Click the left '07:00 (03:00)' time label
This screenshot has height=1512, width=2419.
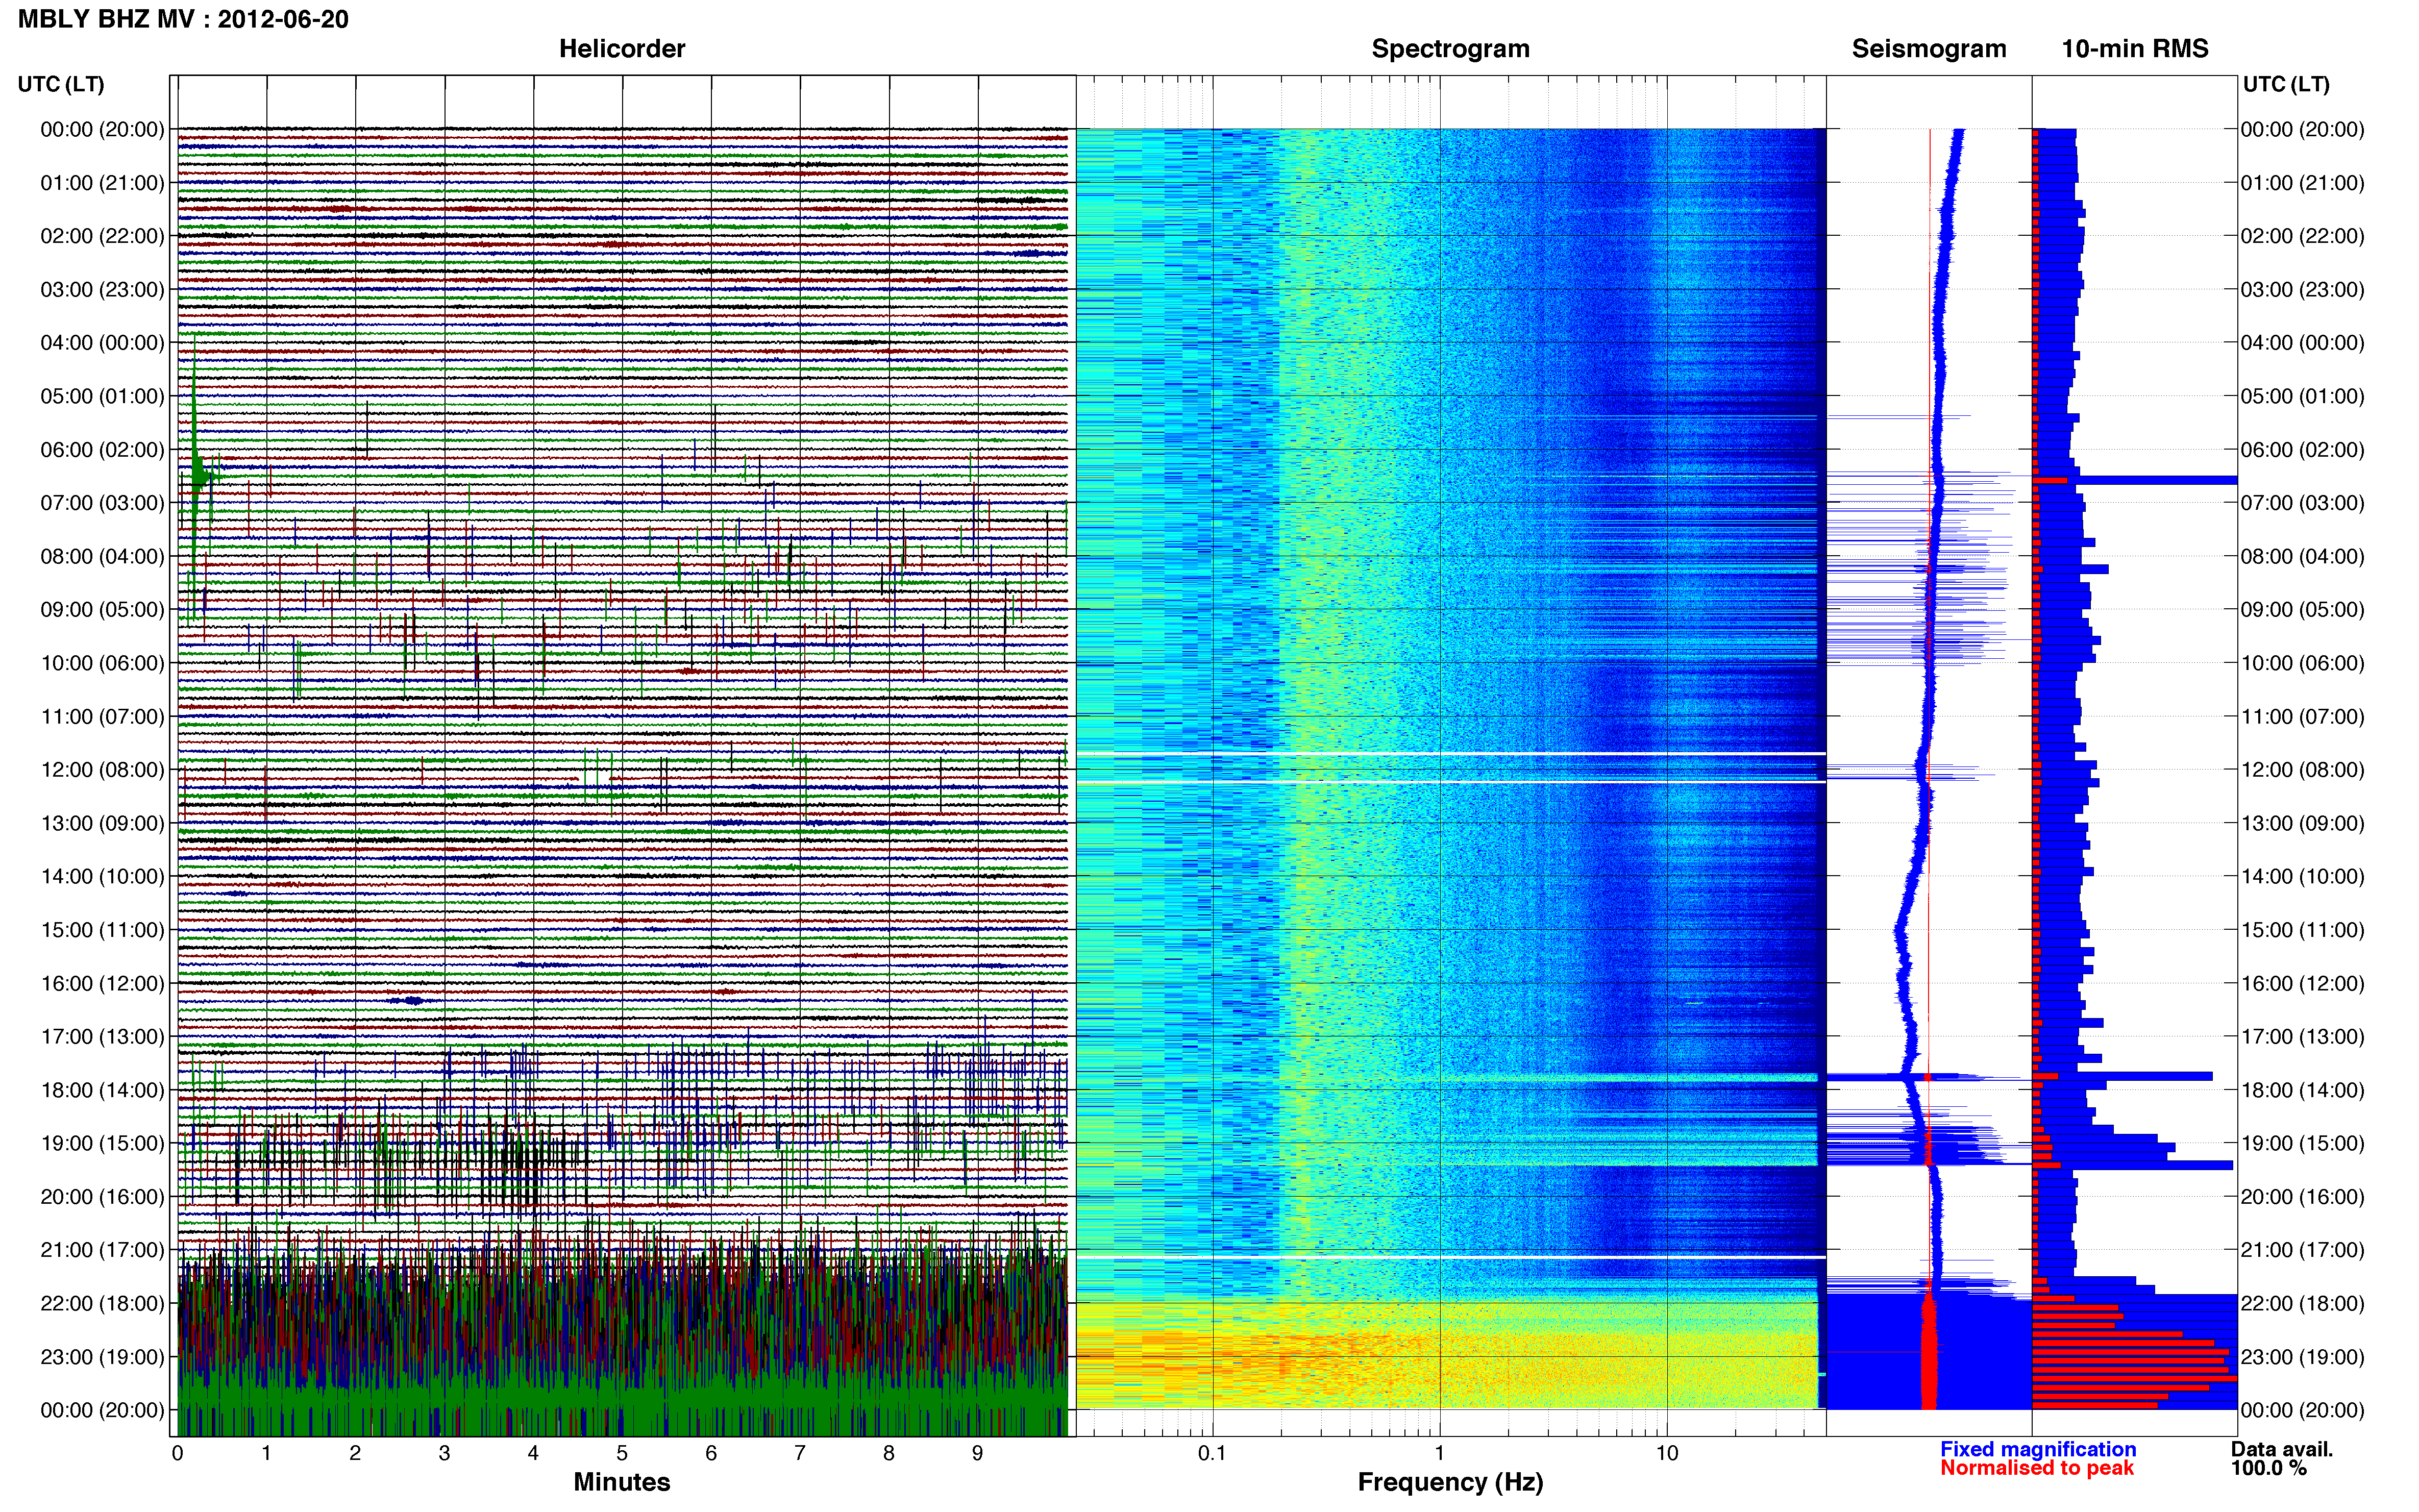point(102,503)
